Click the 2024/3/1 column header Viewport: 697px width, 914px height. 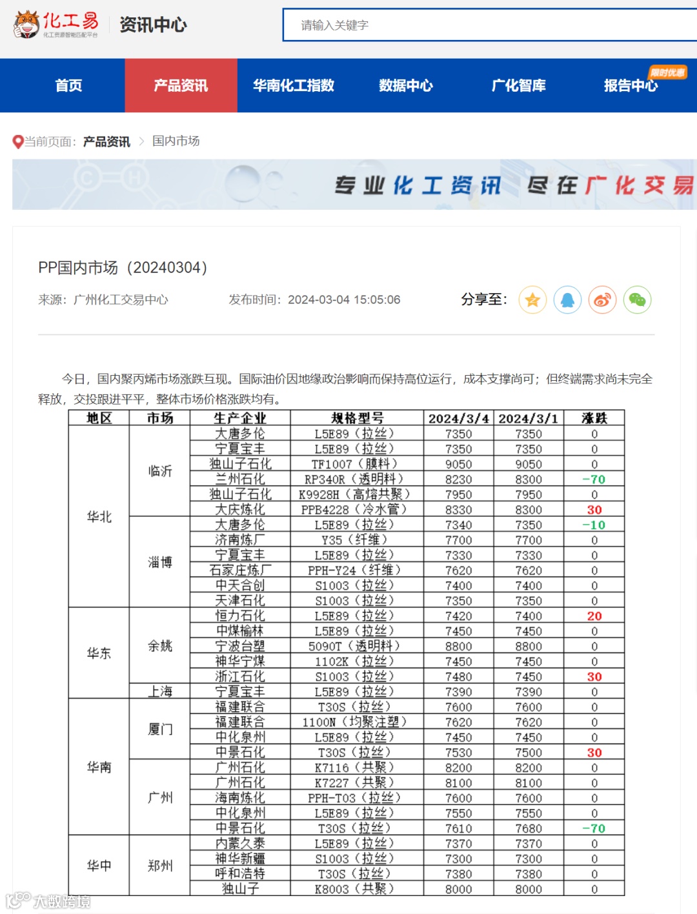tap(529, 418)
